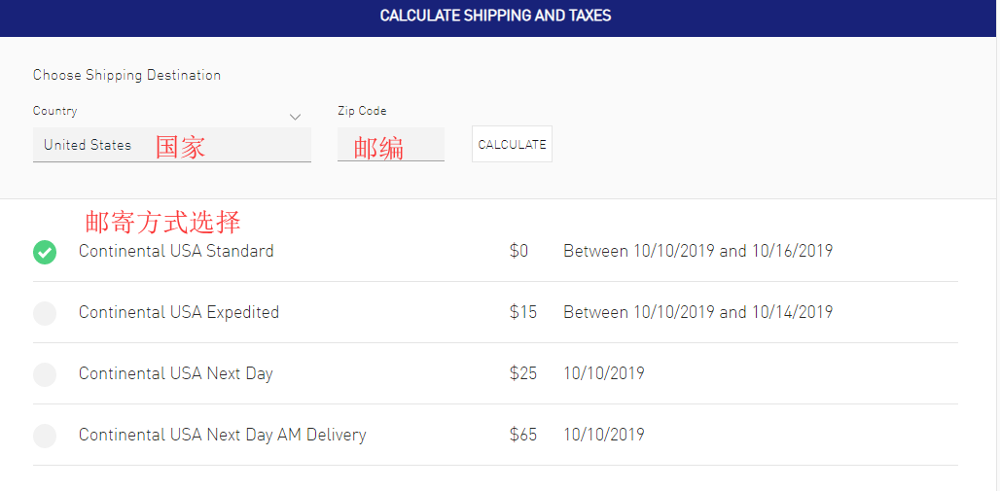
Task: Click the Continental USA Standard label text
Action: tap(176, 251)
